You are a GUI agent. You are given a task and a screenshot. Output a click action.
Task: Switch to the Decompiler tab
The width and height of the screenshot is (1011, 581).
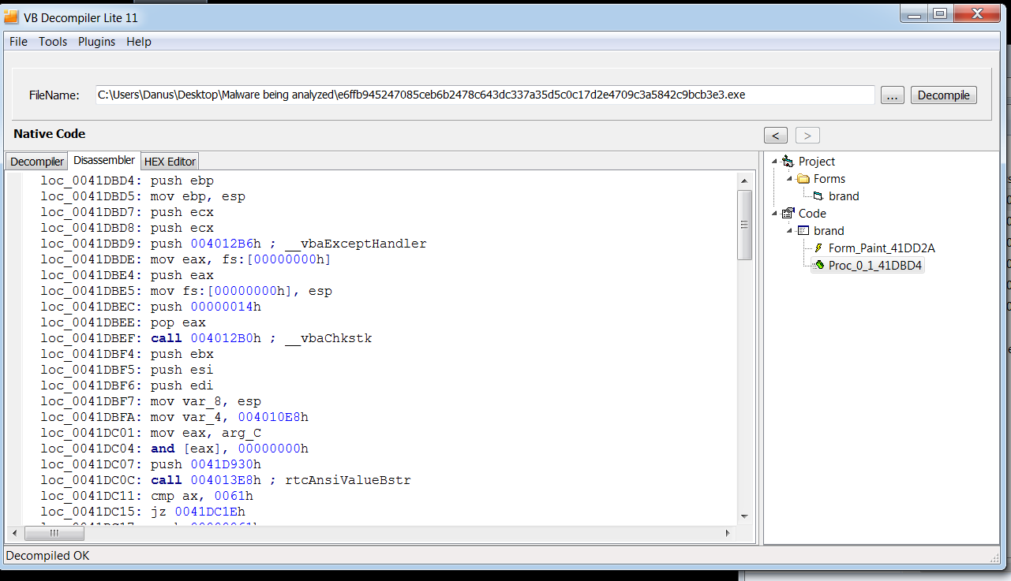click(x=37, y=162)
